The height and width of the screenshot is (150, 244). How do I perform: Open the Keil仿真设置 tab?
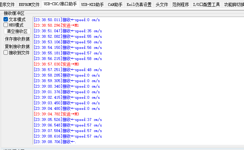click(139, 5)
